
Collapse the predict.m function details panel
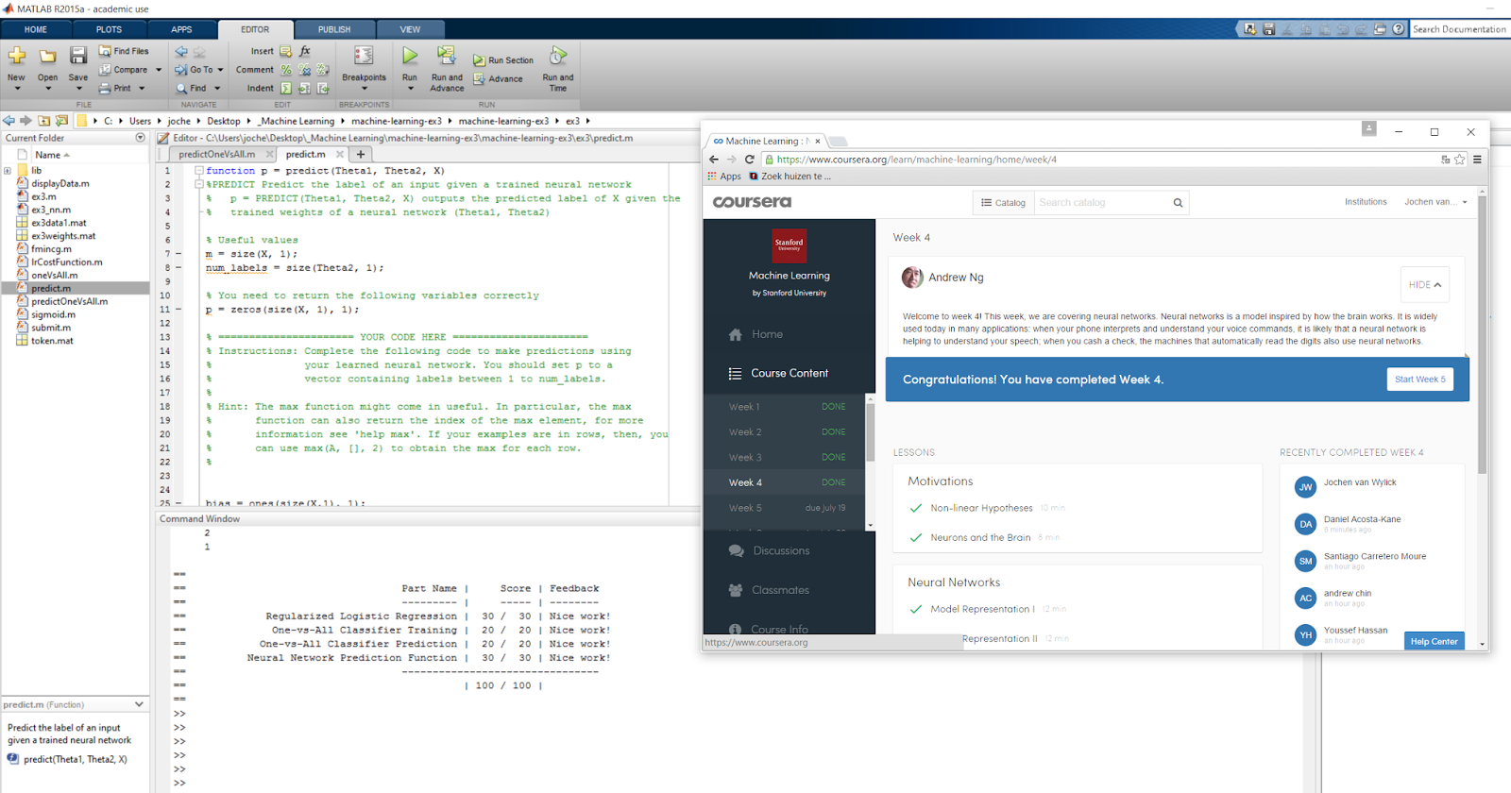(x=140, y=704)
